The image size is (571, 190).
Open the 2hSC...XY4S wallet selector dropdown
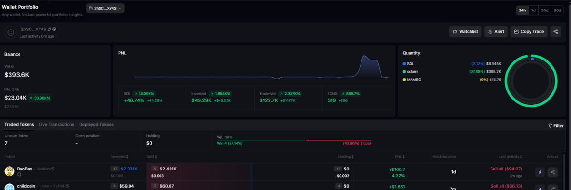(105, 8)
